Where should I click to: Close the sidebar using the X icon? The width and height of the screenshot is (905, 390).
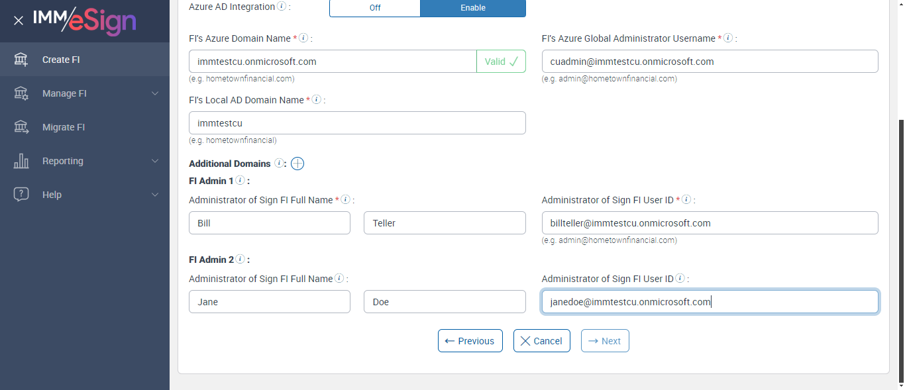point(19,21)
